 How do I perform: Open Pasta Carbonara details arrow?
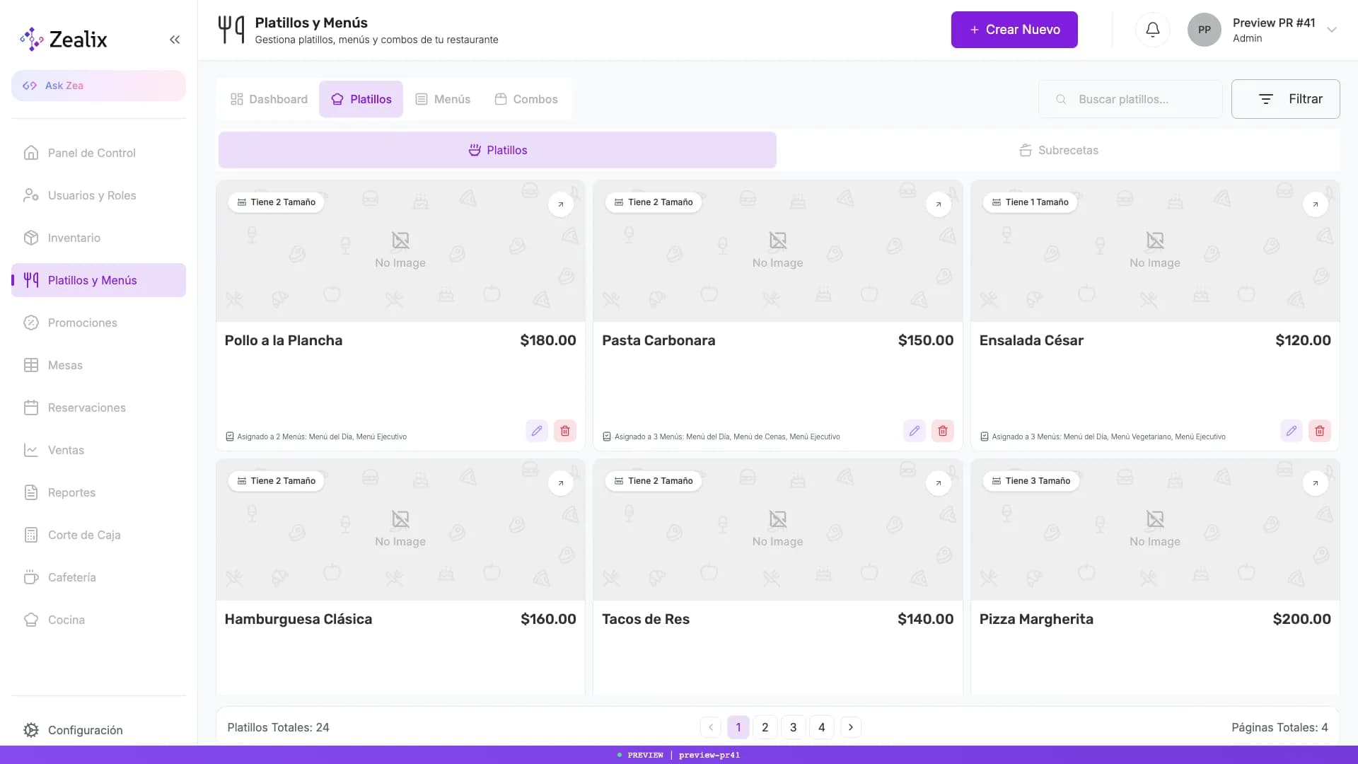(x=939, y=204)
